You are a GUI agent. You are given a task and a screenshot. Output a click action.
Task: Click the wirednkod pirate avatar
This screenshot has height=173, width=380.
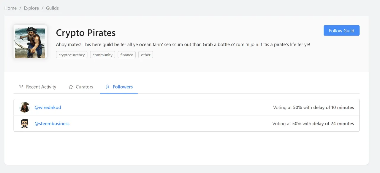(x=25, y=107)
